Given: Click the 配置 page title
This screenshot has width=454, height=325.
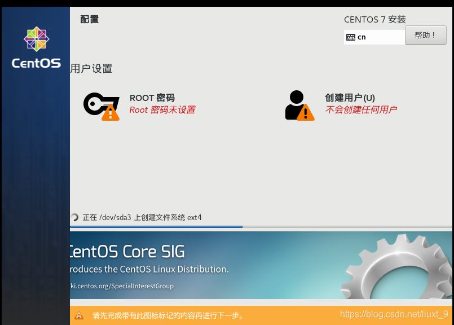Looking at the screenshot, I should point(90,19).
